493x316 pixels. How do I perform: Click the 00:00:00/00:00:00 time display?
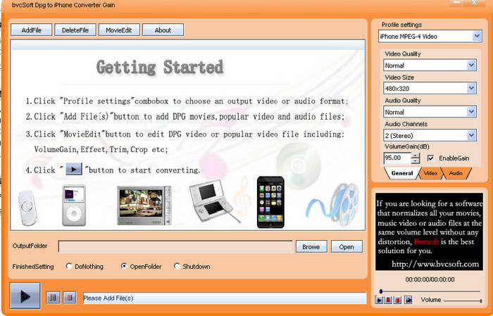430,279
